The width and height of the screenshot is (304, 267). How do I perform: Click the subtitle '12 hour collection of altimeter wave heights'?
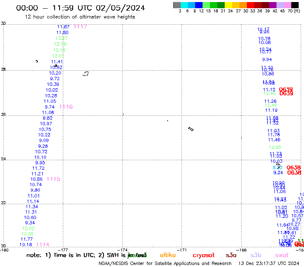[x=80, y=17]
